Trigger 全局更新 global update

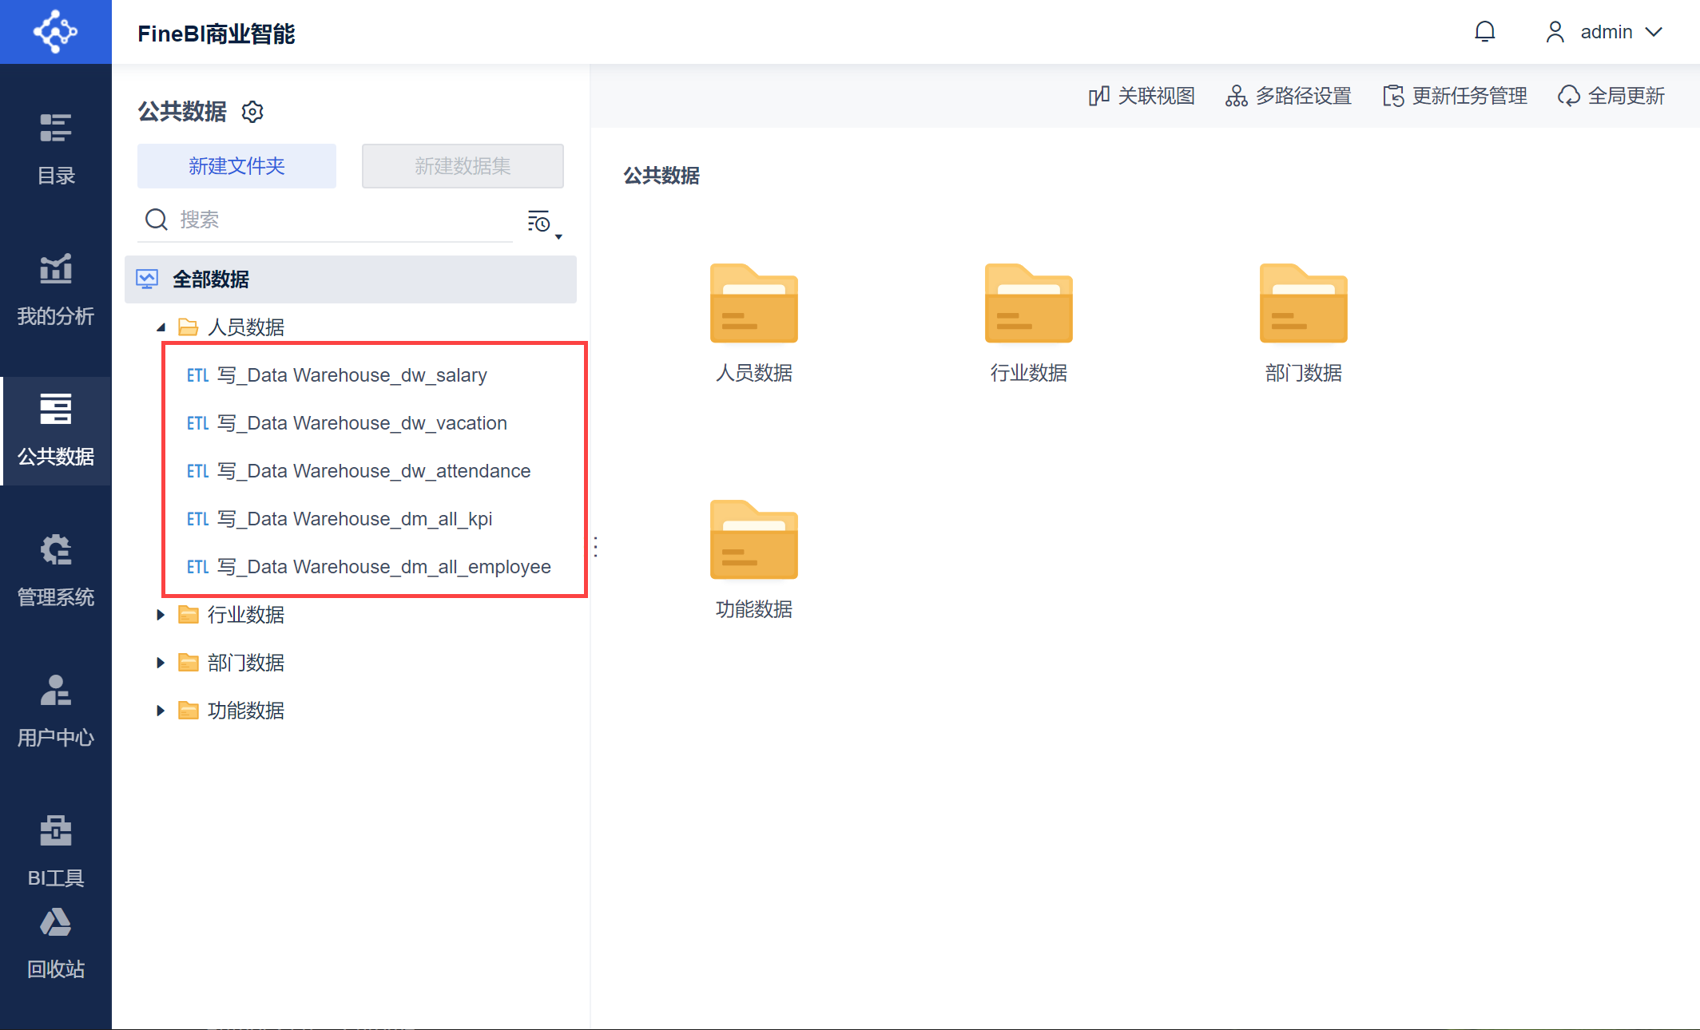[1611, 96]
